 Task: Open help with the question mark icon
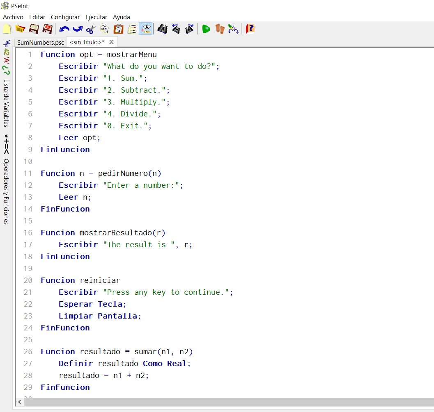tap(250, 29)
